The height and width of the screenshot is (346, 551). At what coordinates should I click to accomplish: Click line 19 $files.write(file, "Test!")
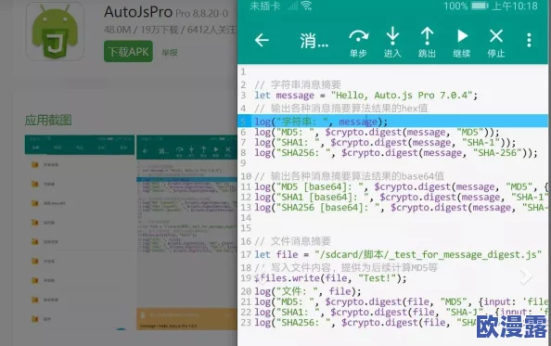pos(330,278)
